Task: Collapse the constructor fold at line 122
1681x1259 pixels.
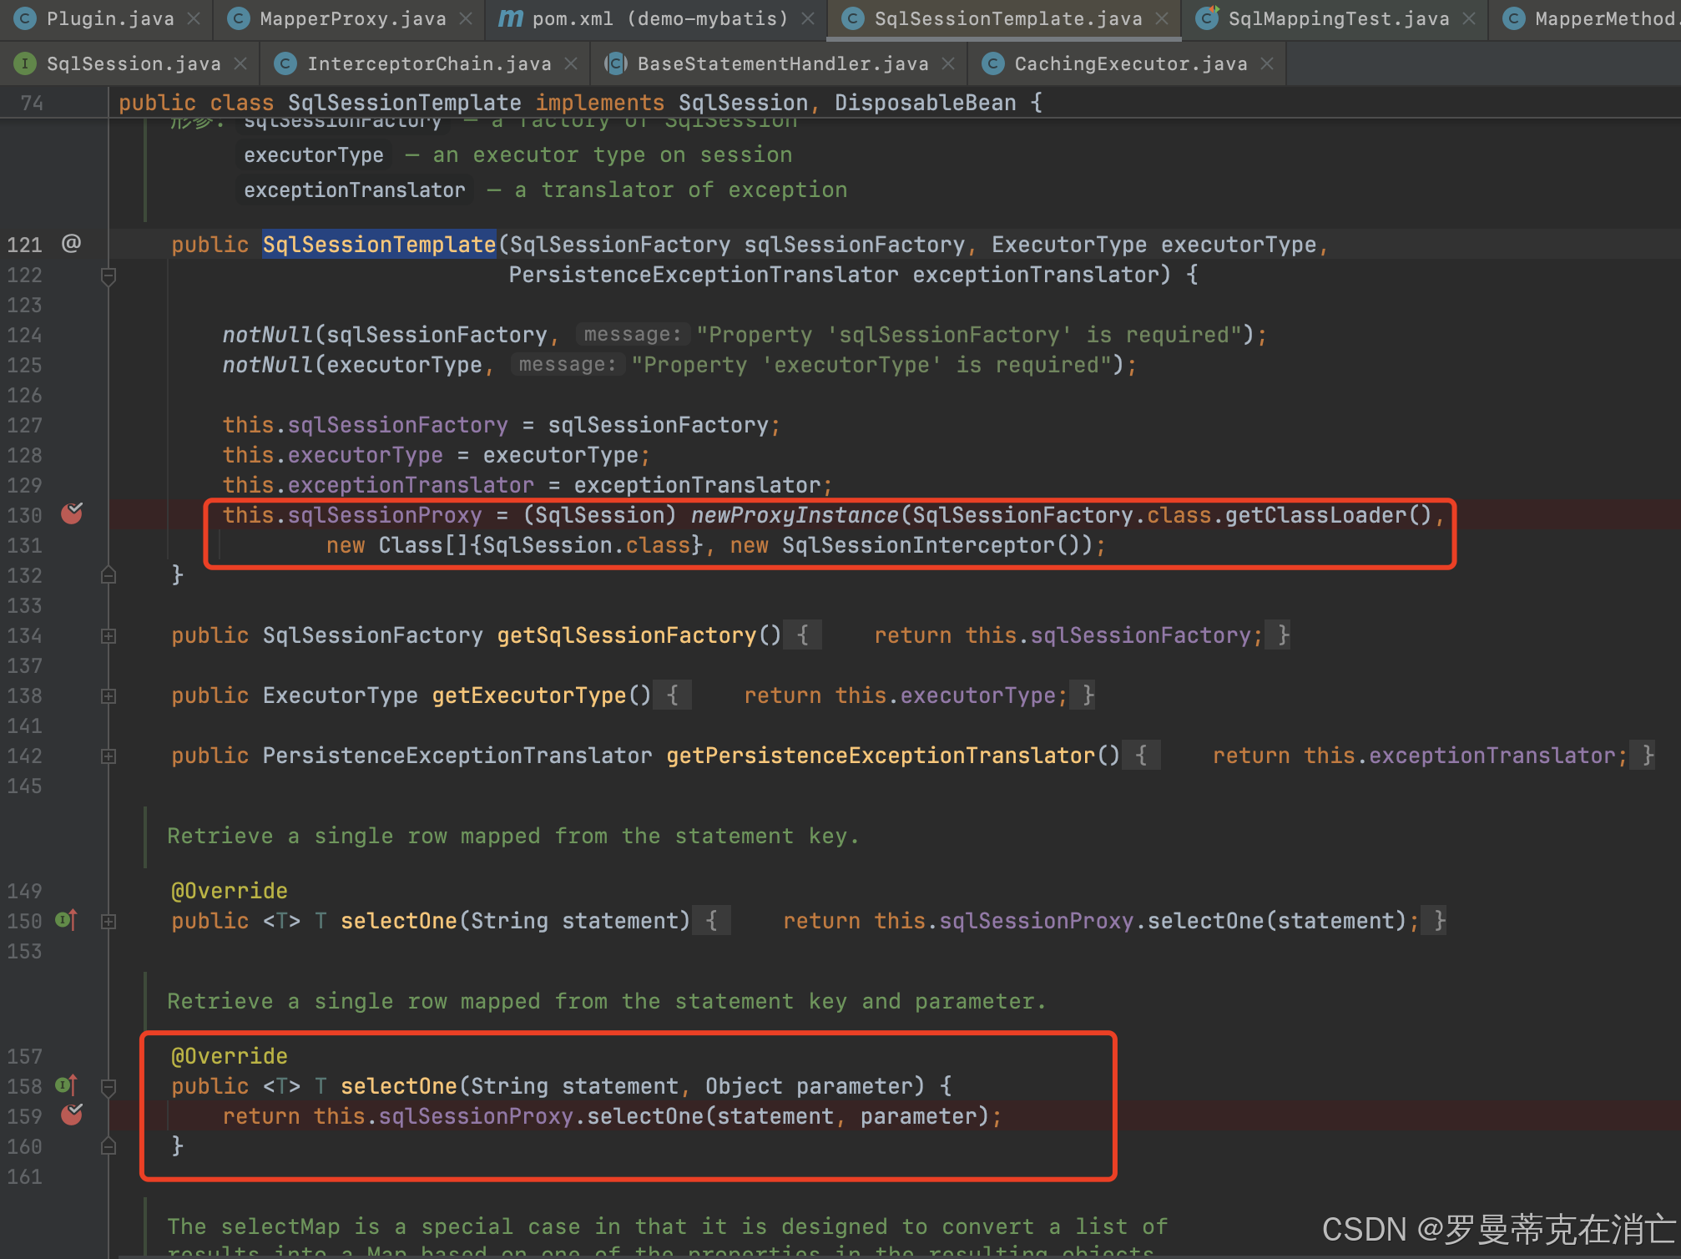Action: pyautogui.click(x=109, y=276)
